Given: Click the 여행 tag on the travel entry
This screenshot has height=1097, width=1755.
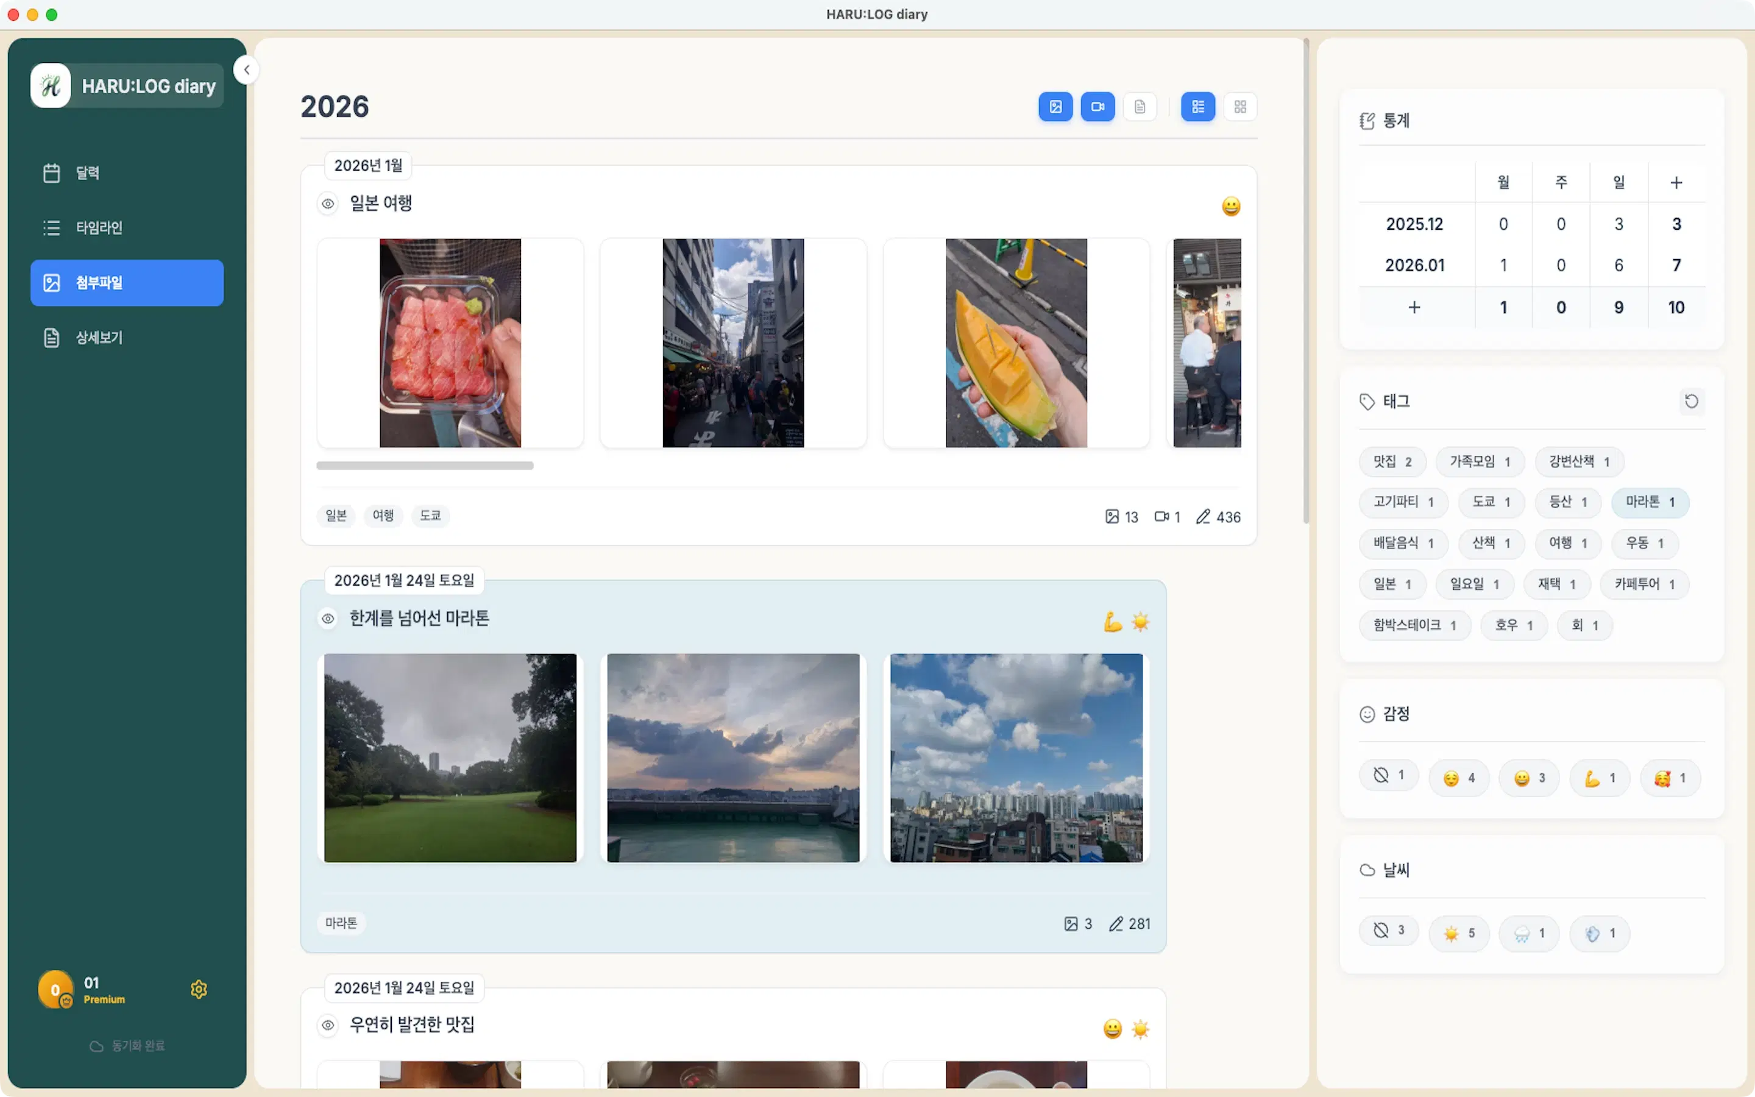Looking at the screenshot, I should tap(383, 516).
